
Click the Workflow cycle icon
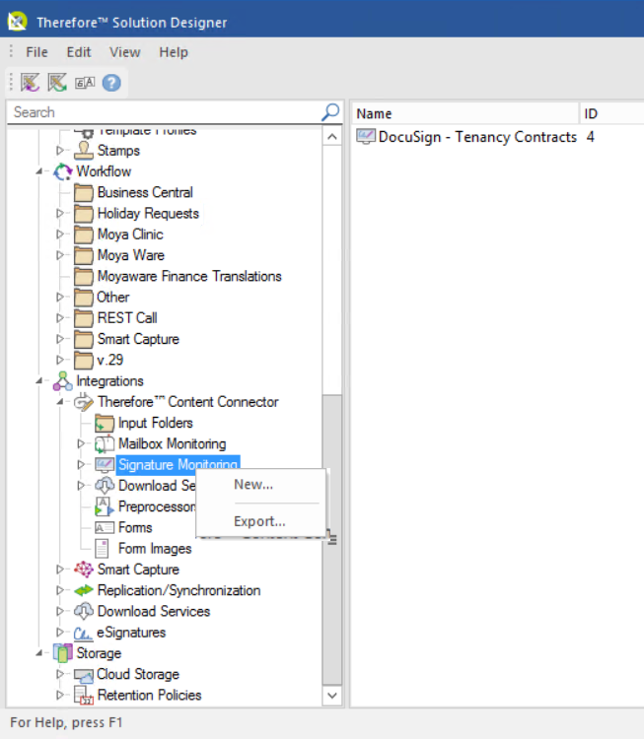[x=63, y=171]
